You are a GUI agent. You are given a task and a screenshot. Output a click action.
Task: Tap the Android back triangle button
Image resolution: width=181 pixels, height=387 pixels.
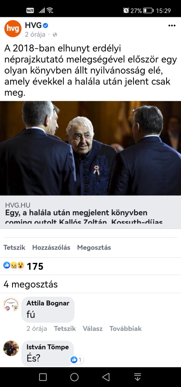(106, 377)
